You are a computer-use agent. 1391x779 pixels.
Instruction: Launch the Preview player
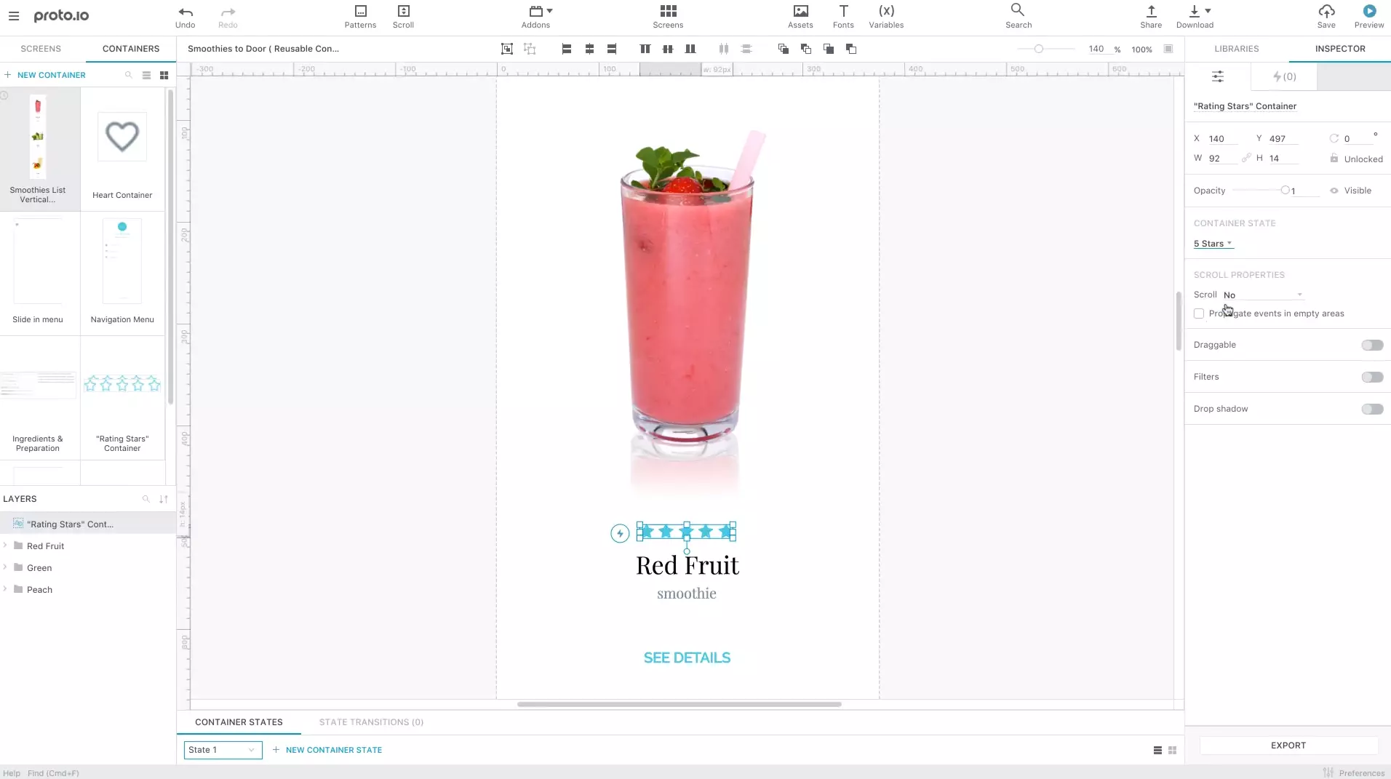(1369, 17)
